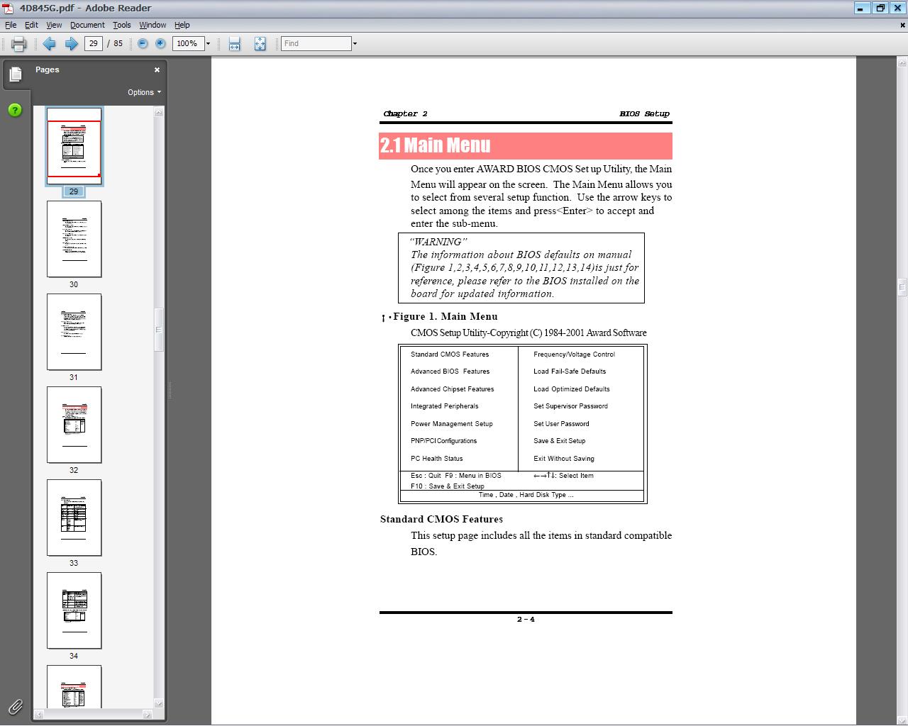Click 'PNP/PCI Configurations' in the table
The height and width of the screenshot is (726, 908).
[444, 441]
